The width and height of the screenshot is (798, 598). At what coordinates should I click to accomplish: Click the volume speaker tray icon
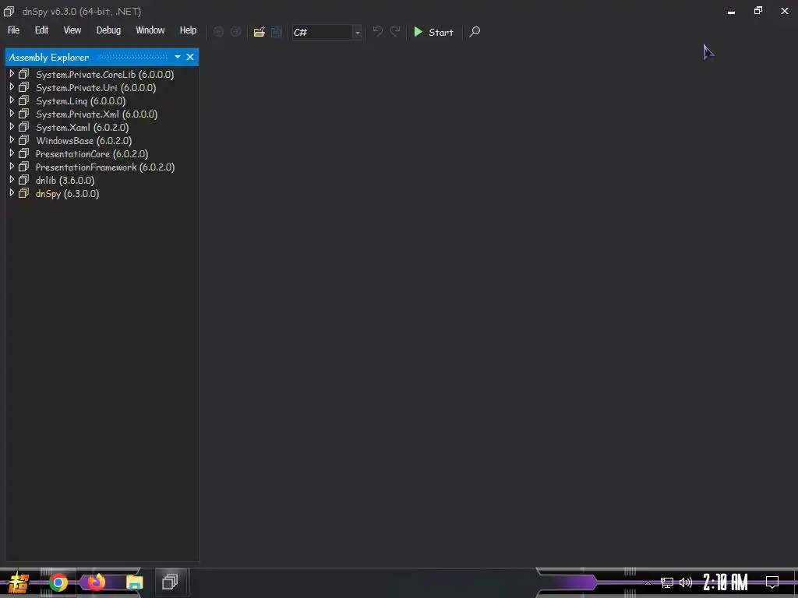click(x=686, y=582)
